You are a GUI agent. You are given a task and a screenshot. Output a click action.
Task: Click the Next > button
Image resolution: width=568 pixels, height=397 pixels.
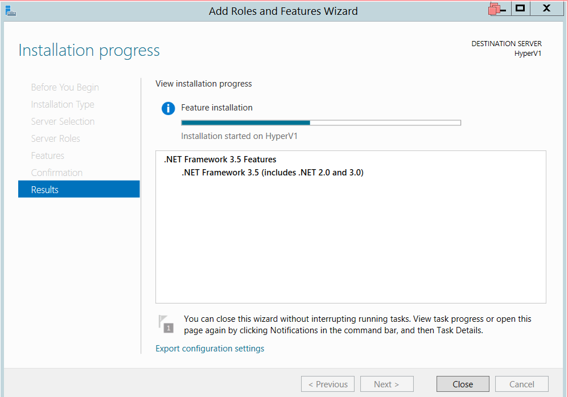click(386, 384)
